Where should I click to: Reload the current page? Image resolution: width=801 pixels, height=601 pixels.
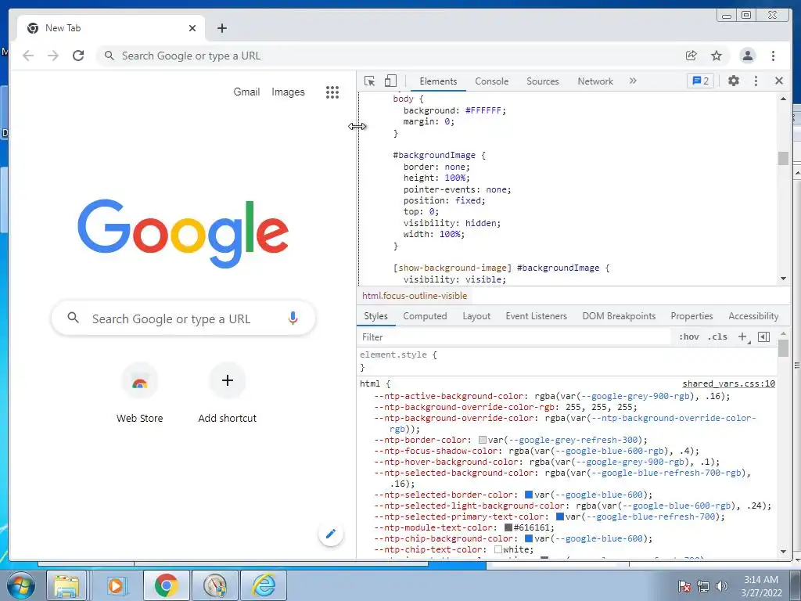click(78, 56)
